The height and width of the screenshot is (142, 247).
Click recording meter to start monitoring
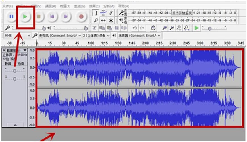coord(182,13)
